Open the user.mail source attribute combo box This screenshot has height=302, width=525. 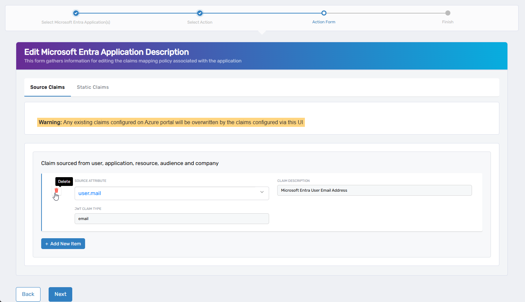click(167, 193)
